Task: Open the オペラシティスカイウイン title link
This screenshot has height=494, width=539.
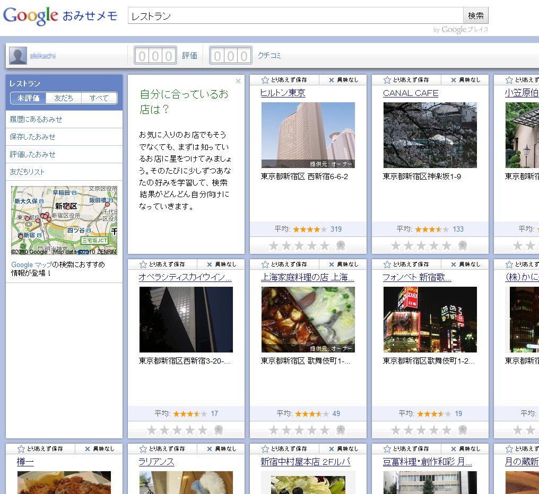Action: pyautogui.click(x=185, y=277)
